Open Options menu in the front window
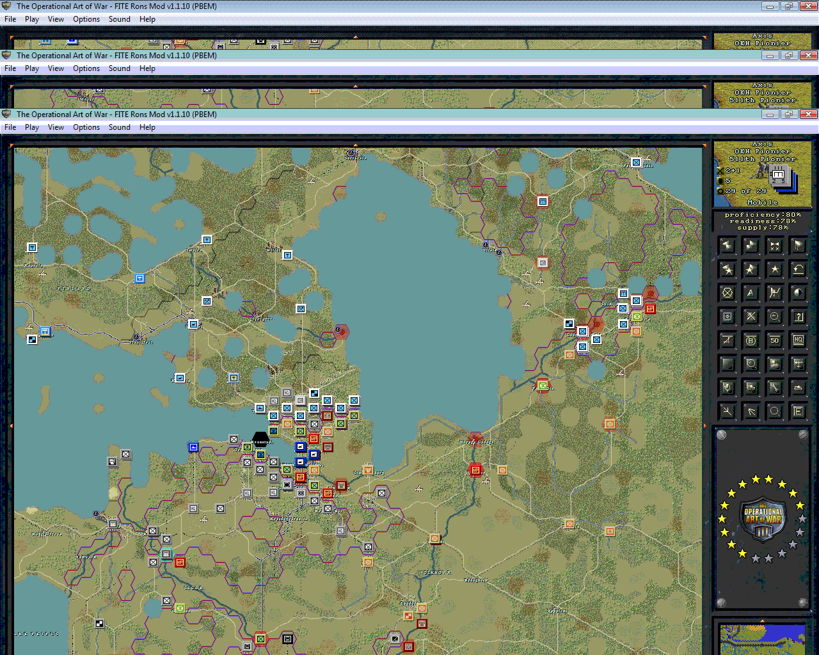Image resolution: width=819 pixels, height=655 pixels. pos(86,127)
